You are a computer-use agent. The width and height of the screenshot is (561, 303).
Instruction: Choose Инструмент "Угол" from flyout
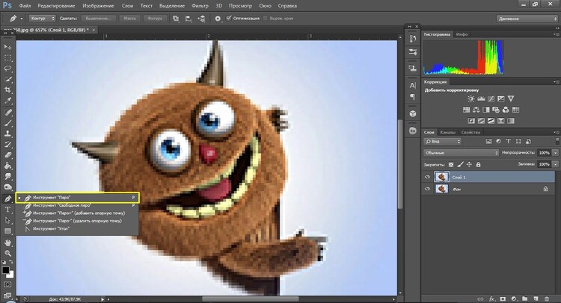tap(77, 228)
